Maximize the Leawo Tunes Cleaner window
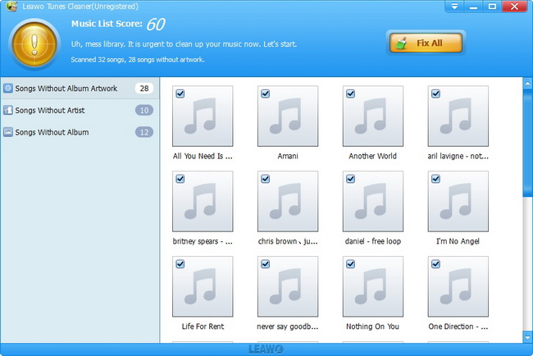 pyautogui.click(x=492, y=6)
